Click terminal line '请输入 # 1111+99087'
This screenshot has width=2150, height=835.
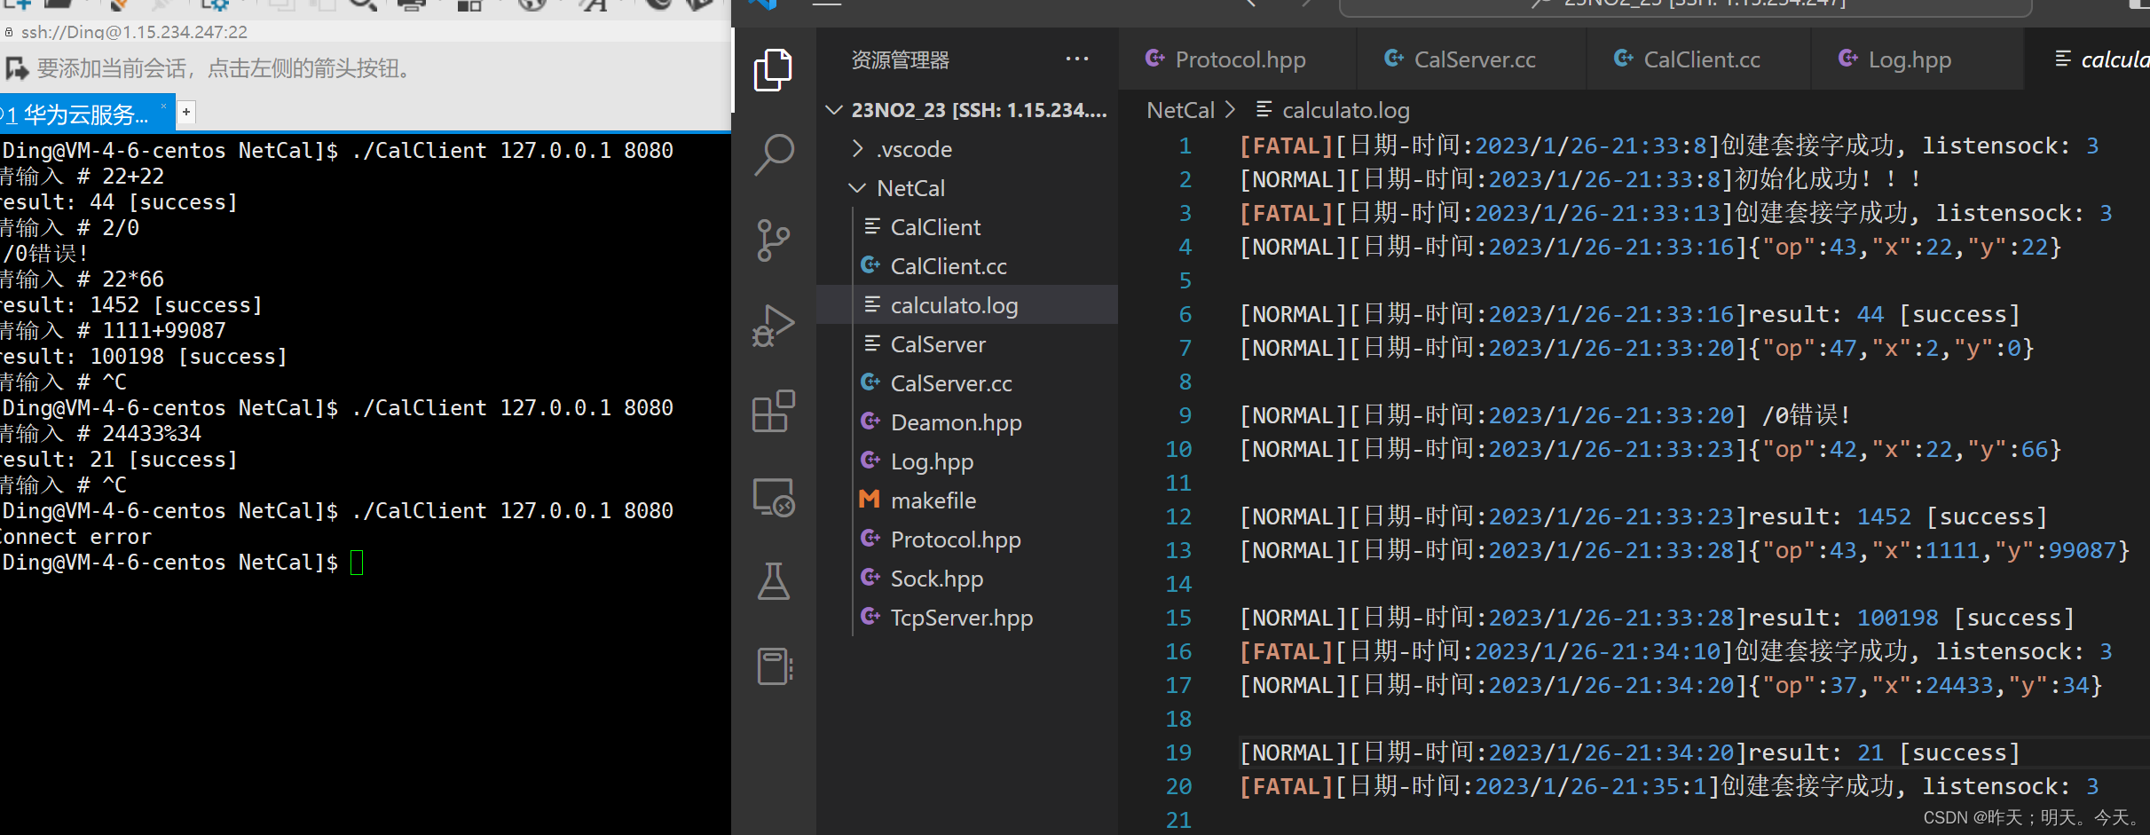(113, 331)
